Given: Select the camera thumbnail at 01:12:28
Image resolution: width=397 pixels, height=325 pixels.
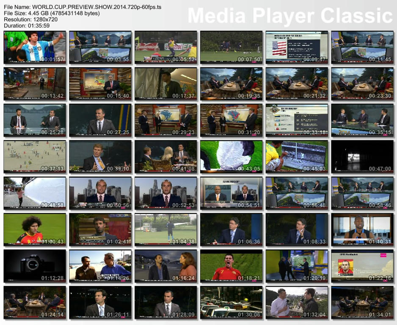Looking at the screenshot, I should coord(35,265).
